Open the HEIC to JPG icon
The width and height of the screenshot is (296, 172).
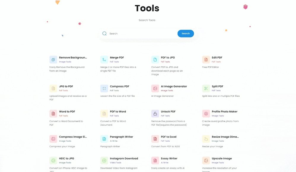[x=53, y=160]
